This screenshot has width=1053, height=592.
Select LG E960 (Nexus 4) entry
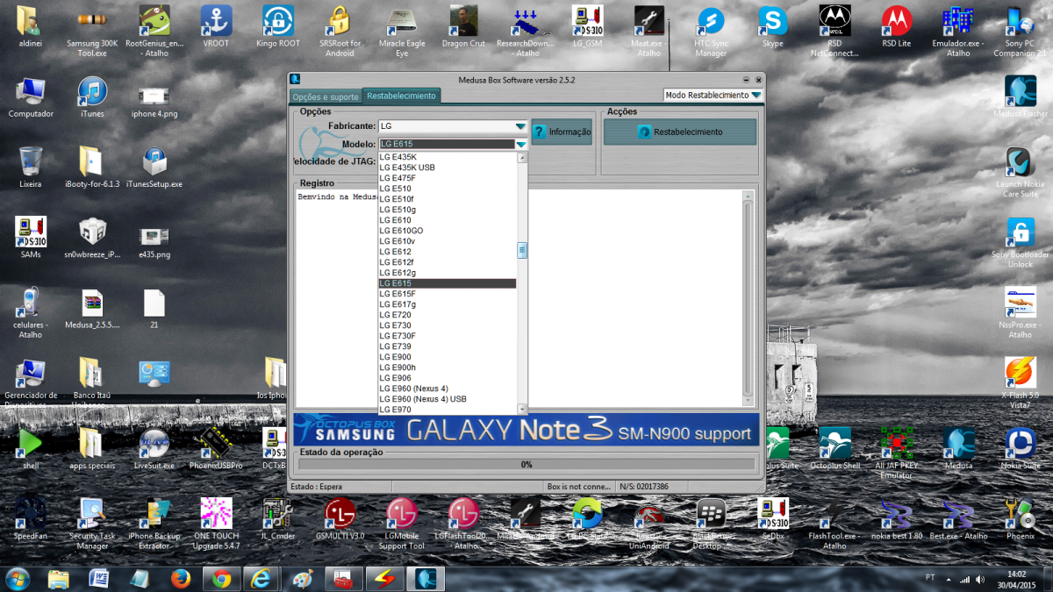click(448, 389)
